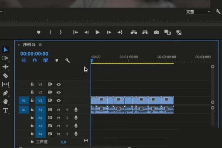Toggle lock on V2 track

pos(32,92)
